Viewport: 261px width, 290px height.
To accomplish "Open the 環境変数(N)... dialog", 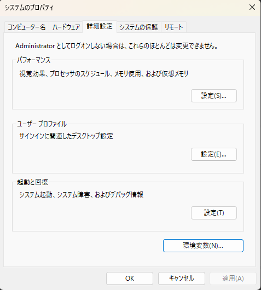I will click(203, 246).
